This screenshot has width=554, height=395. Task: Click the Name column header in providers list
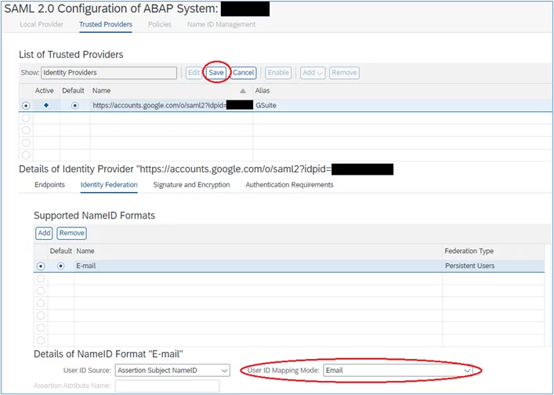[172, 91]
